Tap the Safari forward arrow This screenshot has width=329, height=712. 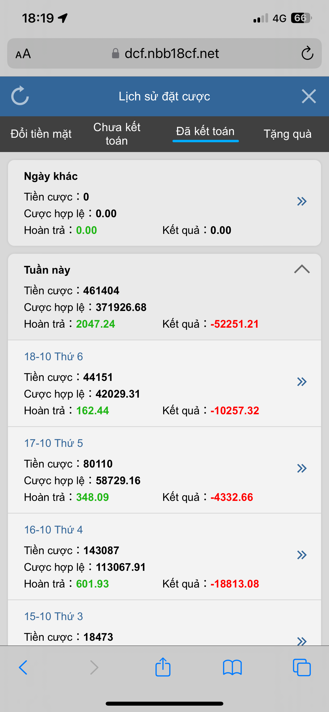coord(94,668)
